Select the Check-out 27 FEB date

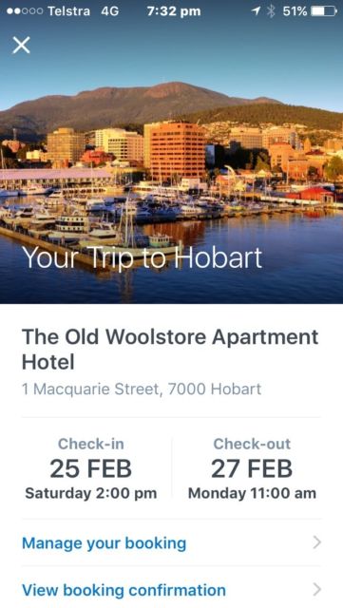point(252,468)
